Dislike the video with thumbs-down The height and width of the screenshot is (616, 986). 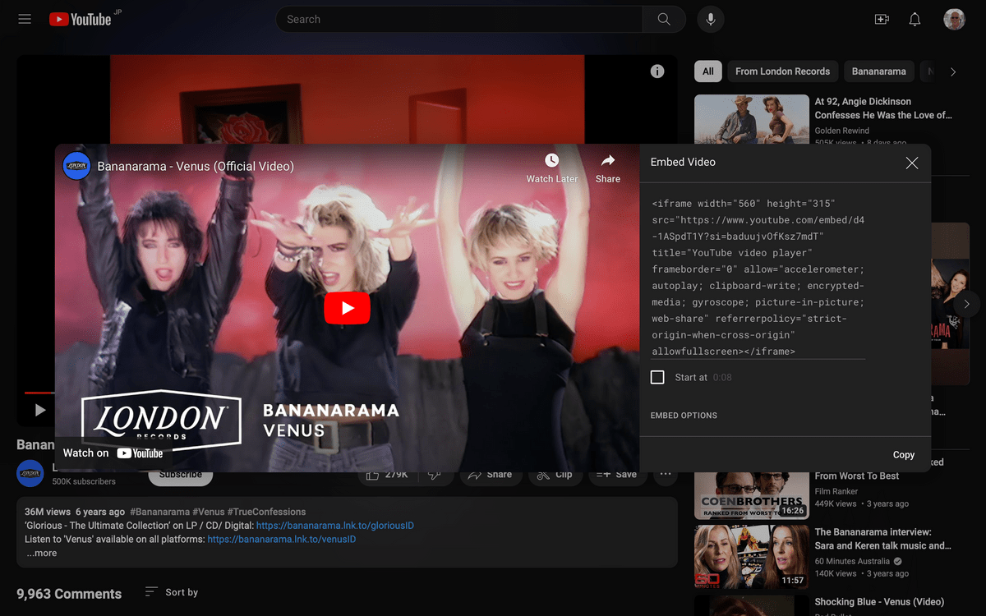tap(435, 474)
